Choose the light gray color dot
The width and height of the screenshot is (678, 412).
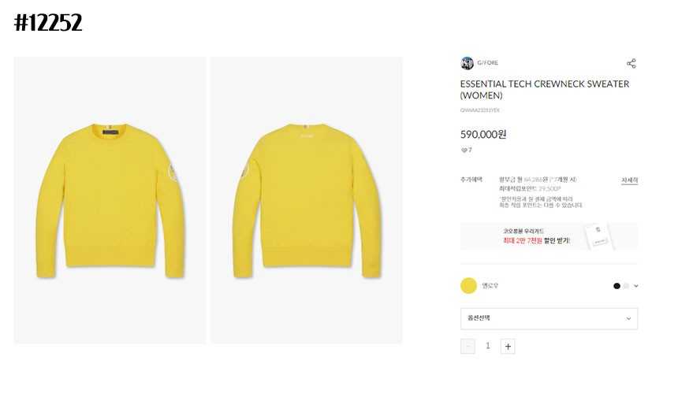(x=626, y=286)
